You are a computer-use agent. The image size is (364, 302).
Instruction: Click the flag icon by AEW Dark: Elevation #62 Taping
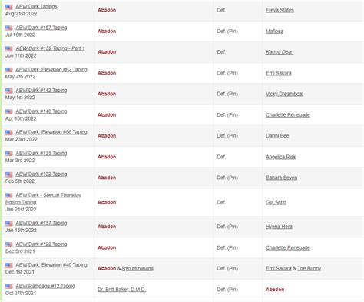point(9,70)
